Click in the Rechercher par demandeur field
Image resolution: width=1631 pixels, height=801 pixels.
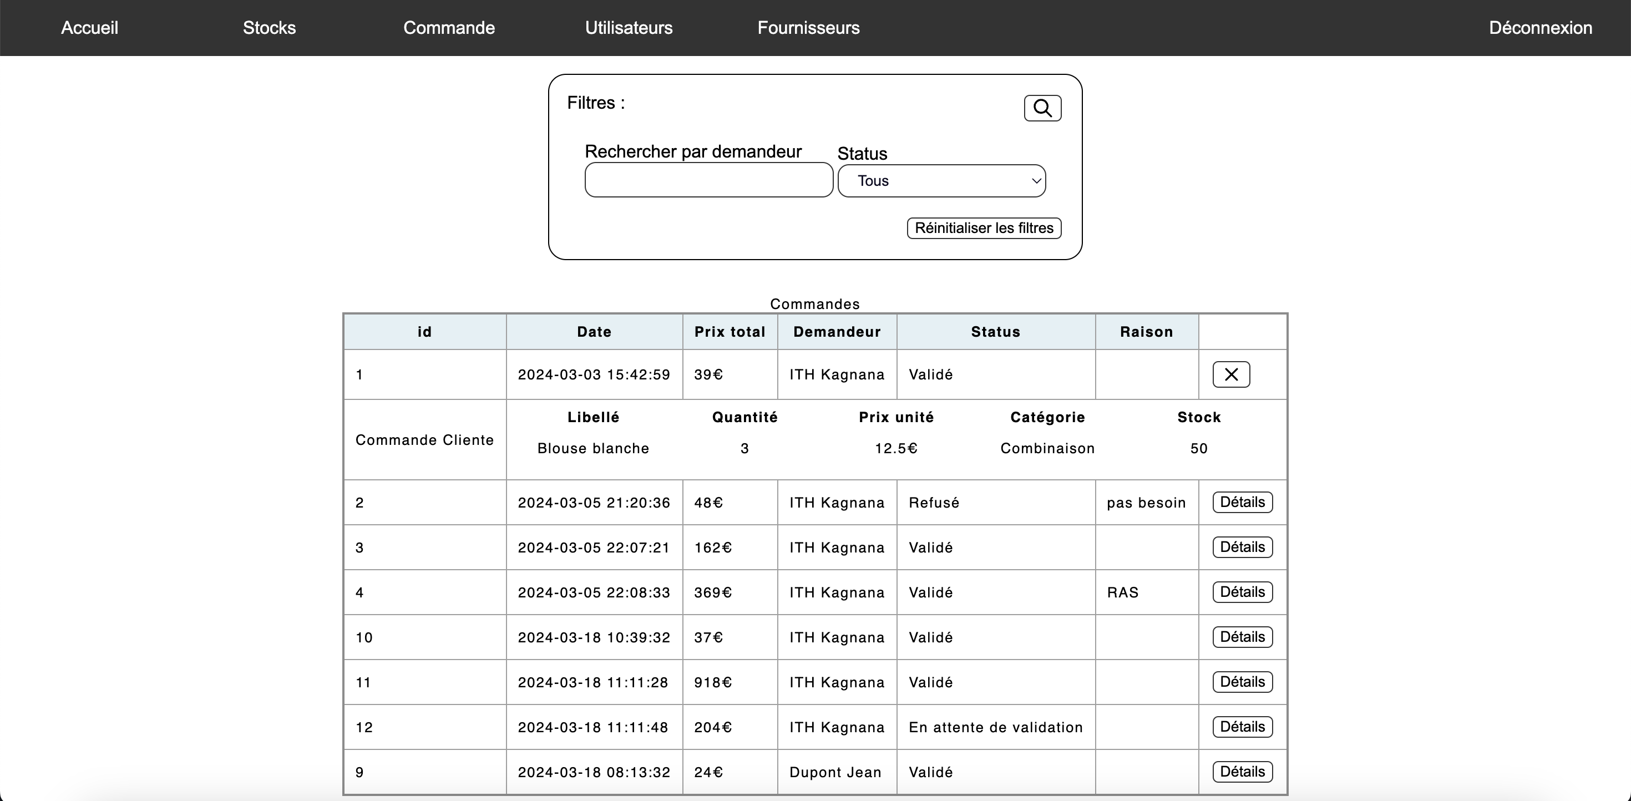(708, 180)
